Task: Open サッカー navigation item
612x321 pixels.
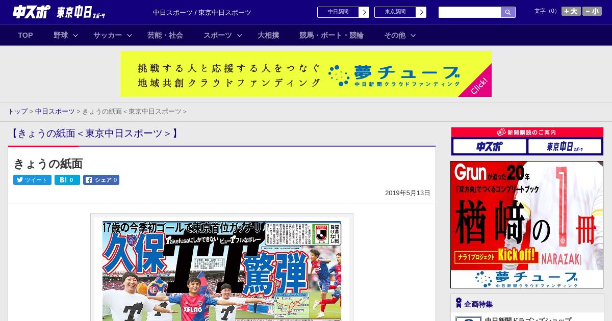Action: [x=108, y=35]
